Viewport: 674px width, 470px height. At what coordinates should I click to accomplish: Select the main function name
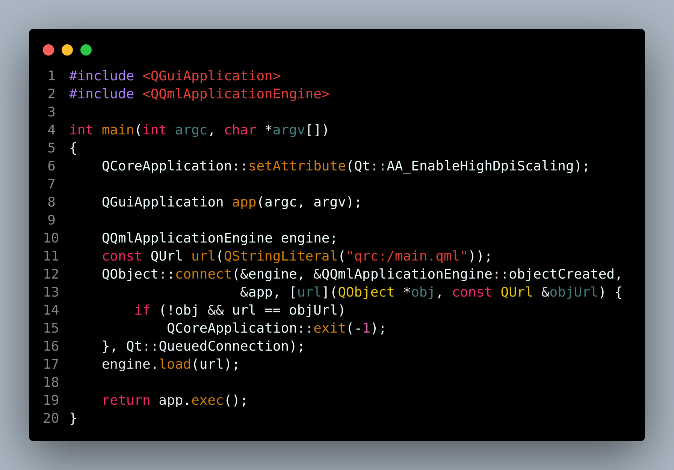(117, 130)
